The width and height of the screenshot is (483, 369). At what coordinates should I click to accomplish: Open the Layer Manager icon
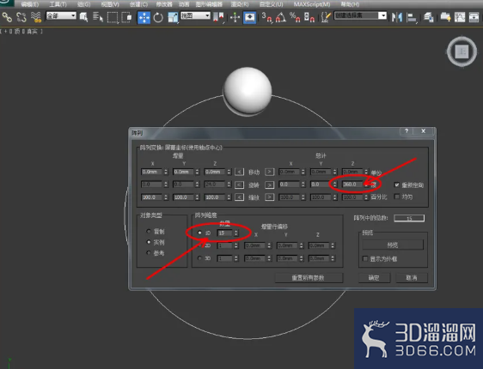(x=429, y=17)
